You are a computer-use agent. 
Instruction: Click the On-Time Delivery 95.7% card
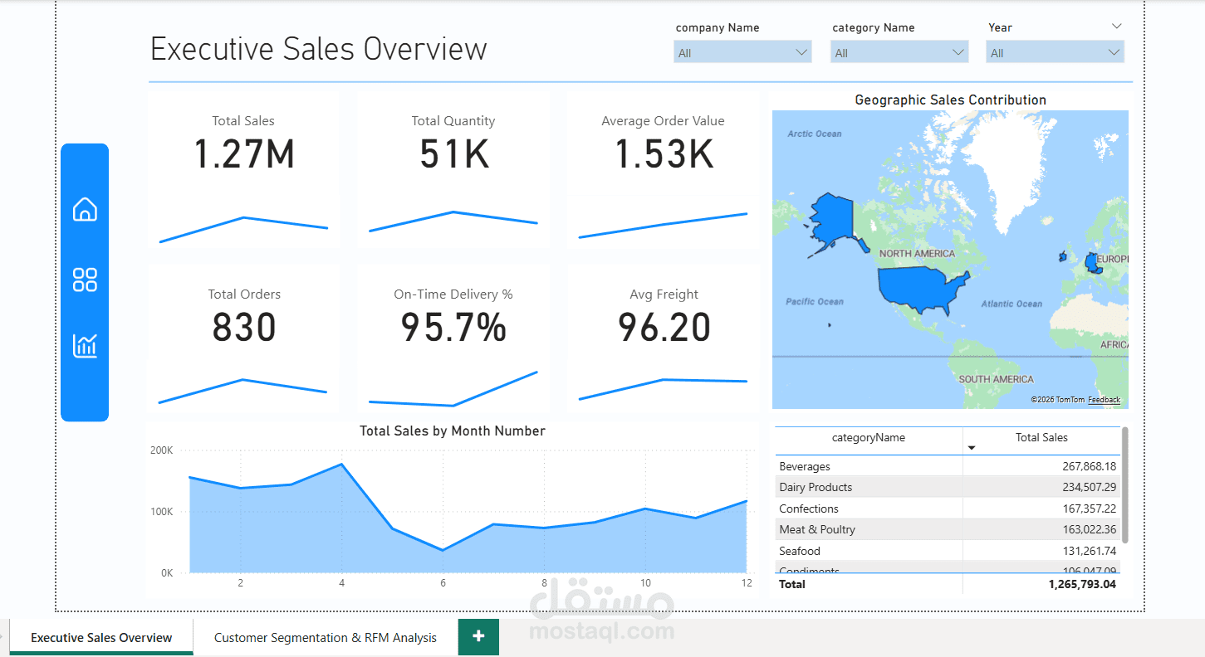click(x=453, y=338)
